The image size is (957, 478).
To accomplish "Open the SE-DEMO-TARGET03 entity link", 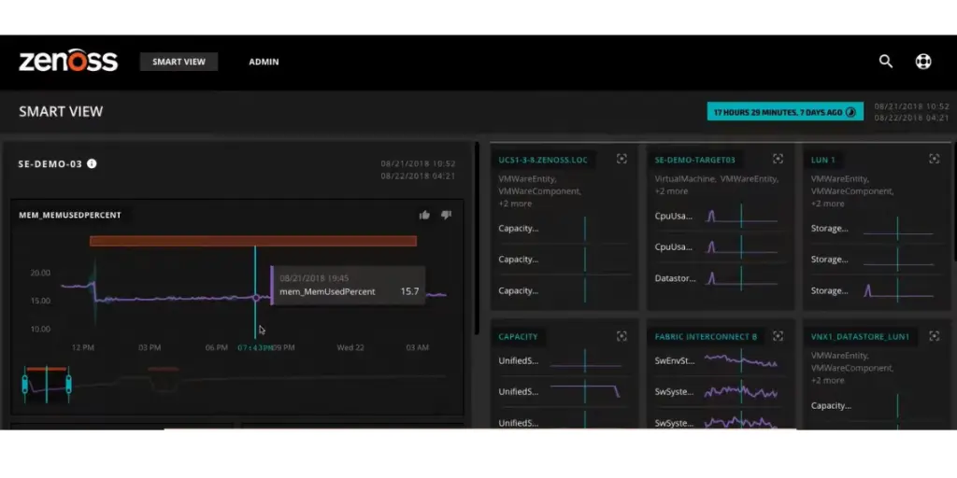I will 694,160.
